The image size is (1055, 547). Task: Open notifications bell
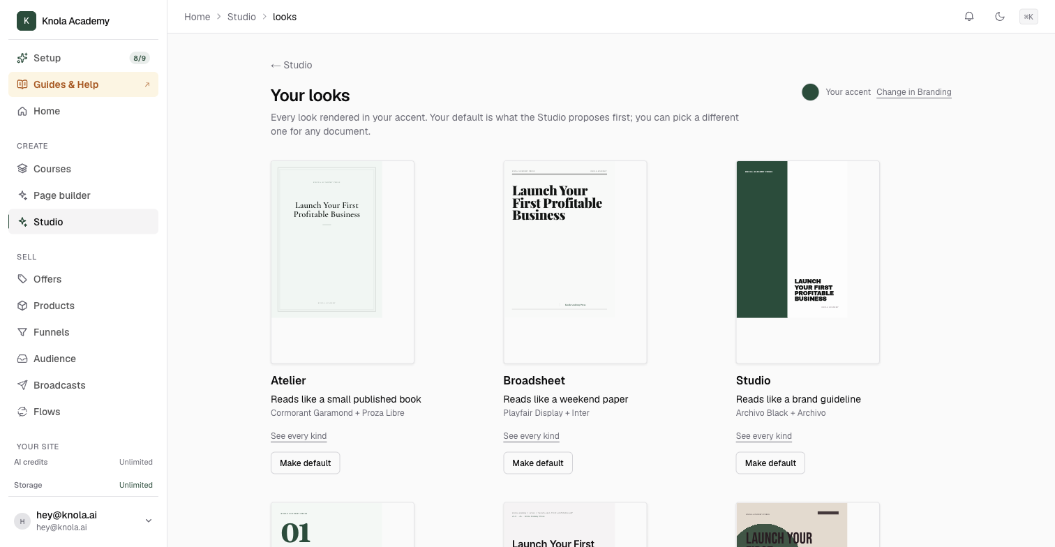point(969,17)
